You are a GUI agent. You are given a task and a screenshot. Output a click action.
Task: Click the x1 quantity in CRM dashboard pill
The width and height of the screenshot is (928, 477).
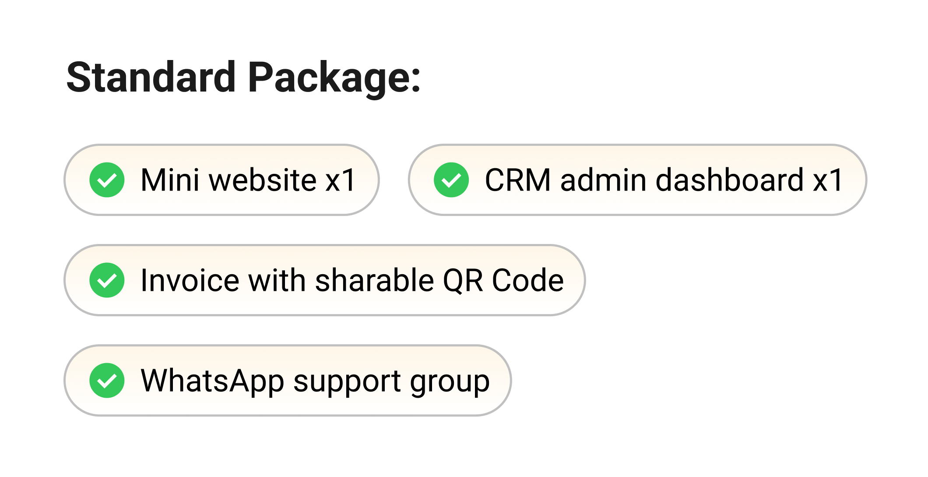[827, 180]
